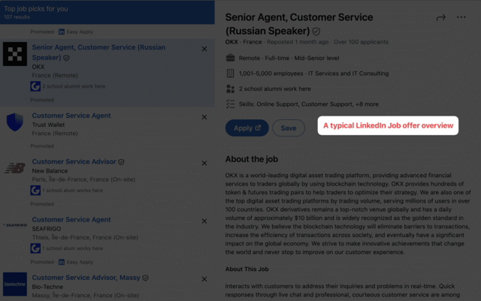Click school logo on SEAFRIGO alumni line

(x=35, y=248)
